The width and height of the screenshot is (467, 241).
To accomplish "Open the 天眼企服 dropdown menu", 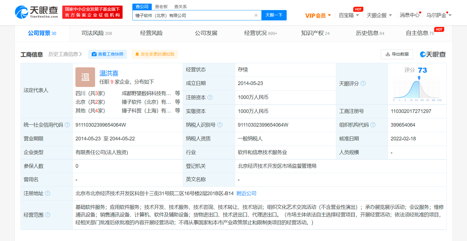I will 379,15.
